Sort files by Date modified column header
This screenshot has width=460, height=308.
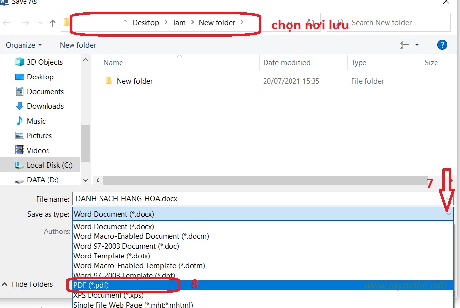(287, 63)
